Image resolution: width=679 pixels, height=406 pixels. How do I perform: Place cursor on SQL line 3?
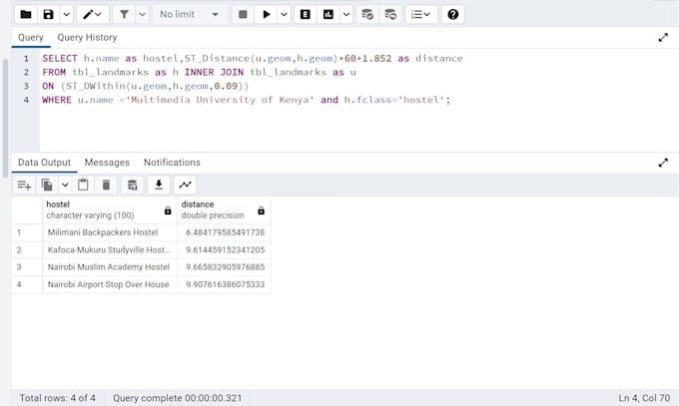(146, 86)
